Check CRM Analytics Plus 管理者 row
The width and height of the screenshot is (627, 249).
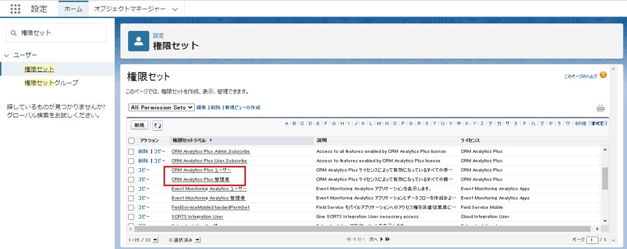(132, 180)
